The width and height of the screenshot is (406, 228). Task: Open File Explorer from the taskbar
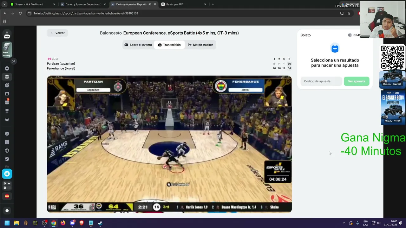pos(16,223)
